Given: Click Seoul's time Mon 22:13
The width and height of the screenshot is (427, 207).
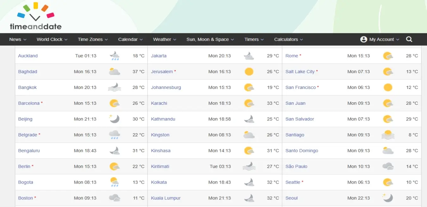Looking at the screenshot, I should click(x=359, y=198).
